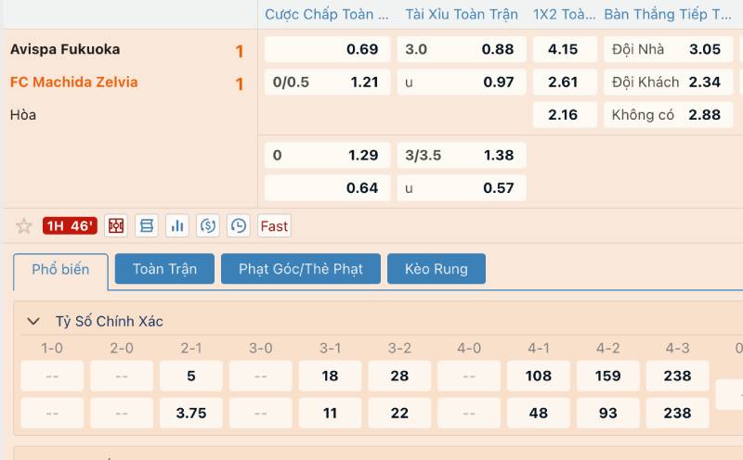Open the Phạt Góc/Thẻ Phạt tab
The height and width of the screenshot is (460, 743).
pyautogui.click(x=300, y=269)
